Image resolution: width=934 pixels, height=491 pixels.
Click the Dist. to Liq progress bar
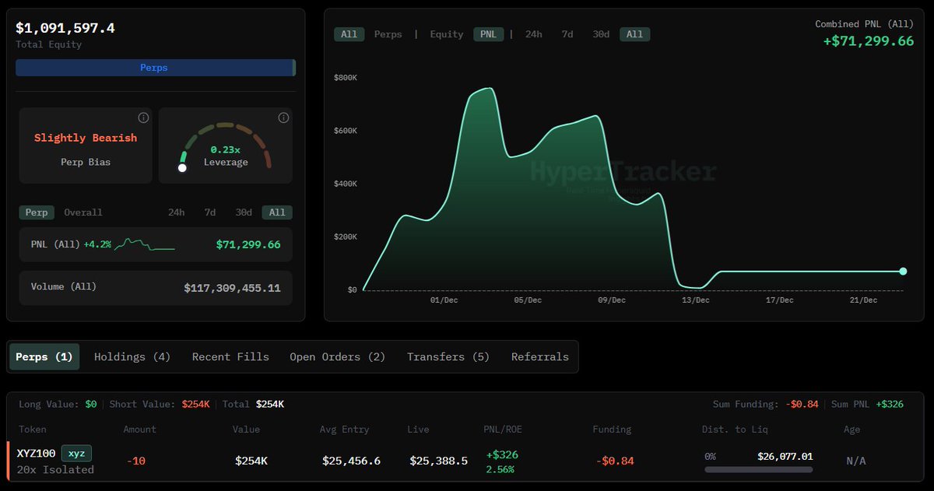click(x=758, y=470)
